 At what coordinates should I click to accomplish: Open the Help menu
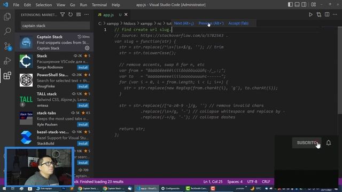pyautogui.click(x=116, y=5)
